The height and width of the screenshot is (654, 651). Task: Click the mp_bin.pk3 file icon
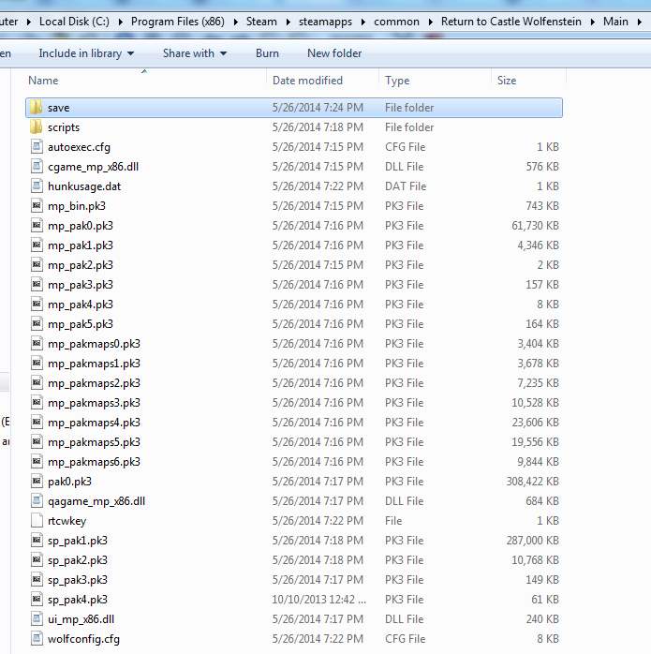(x=37, y=205)
